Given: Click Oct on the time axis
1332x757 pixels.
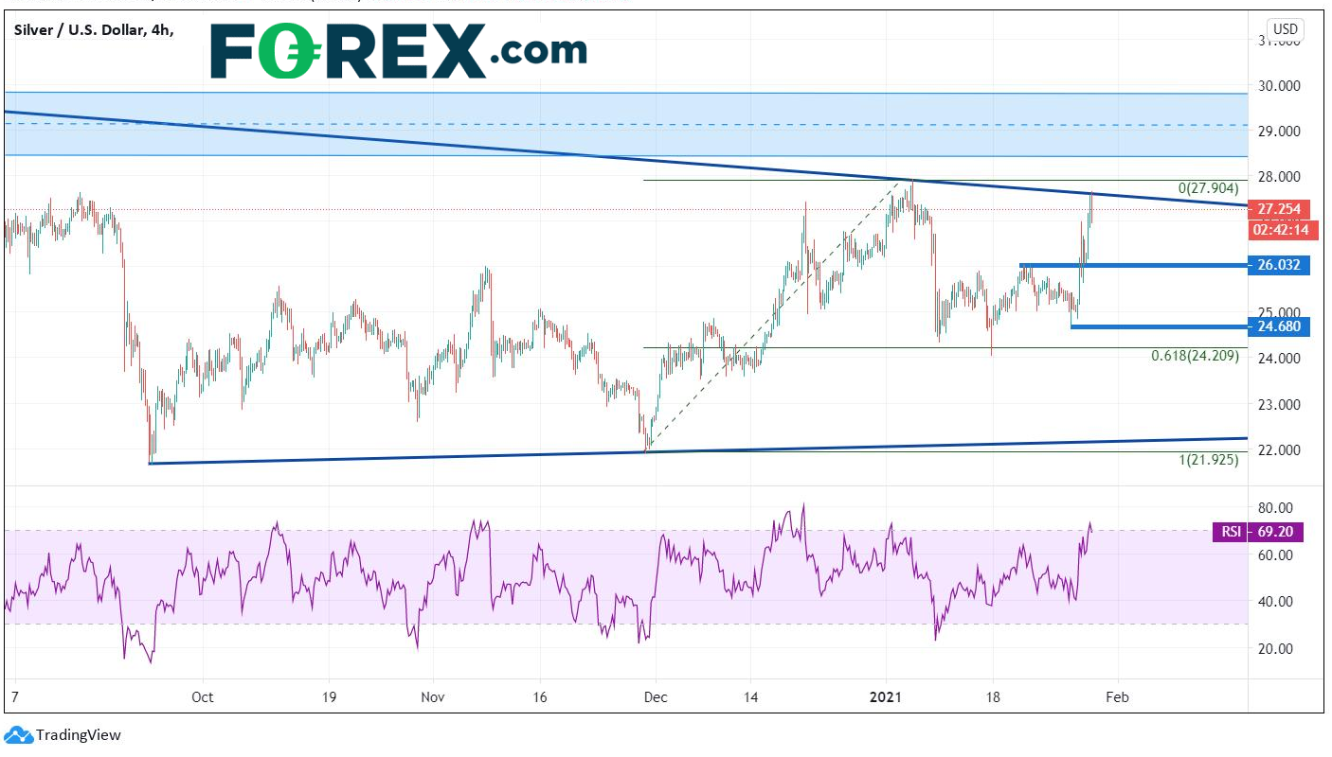Looking at the screenshot, I should [x=202, y=696].
